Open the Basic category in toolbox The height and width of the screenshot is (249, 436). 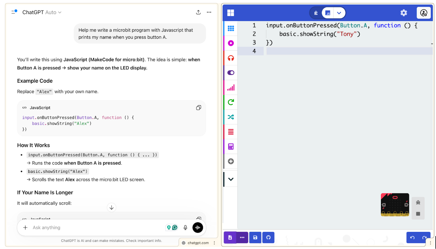click(x=231, y=28)
